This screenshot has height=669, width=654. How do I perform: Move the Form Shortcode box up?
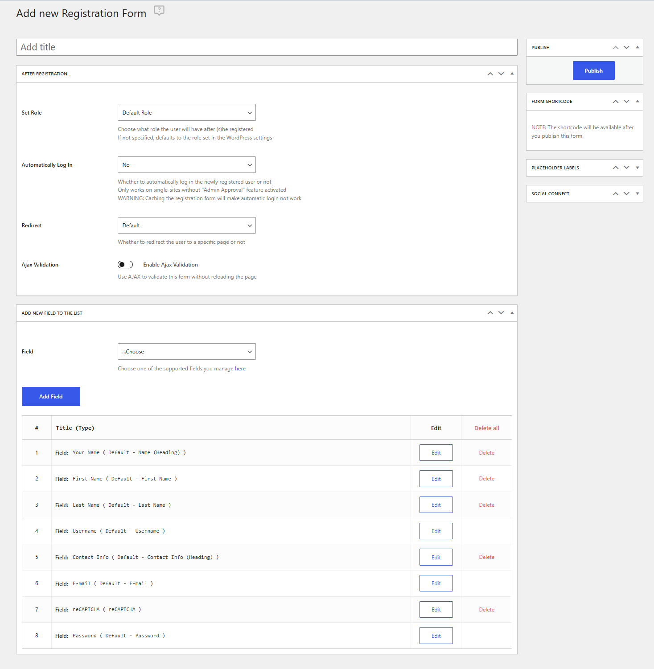[615, 102]
